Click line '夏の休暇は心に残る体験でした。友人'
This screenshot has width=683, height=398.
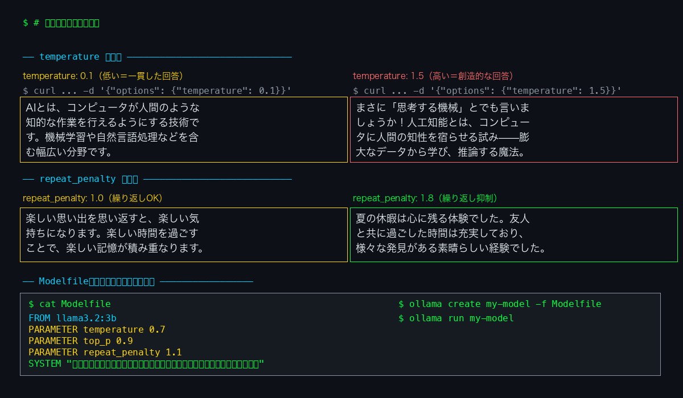point(443,218)
